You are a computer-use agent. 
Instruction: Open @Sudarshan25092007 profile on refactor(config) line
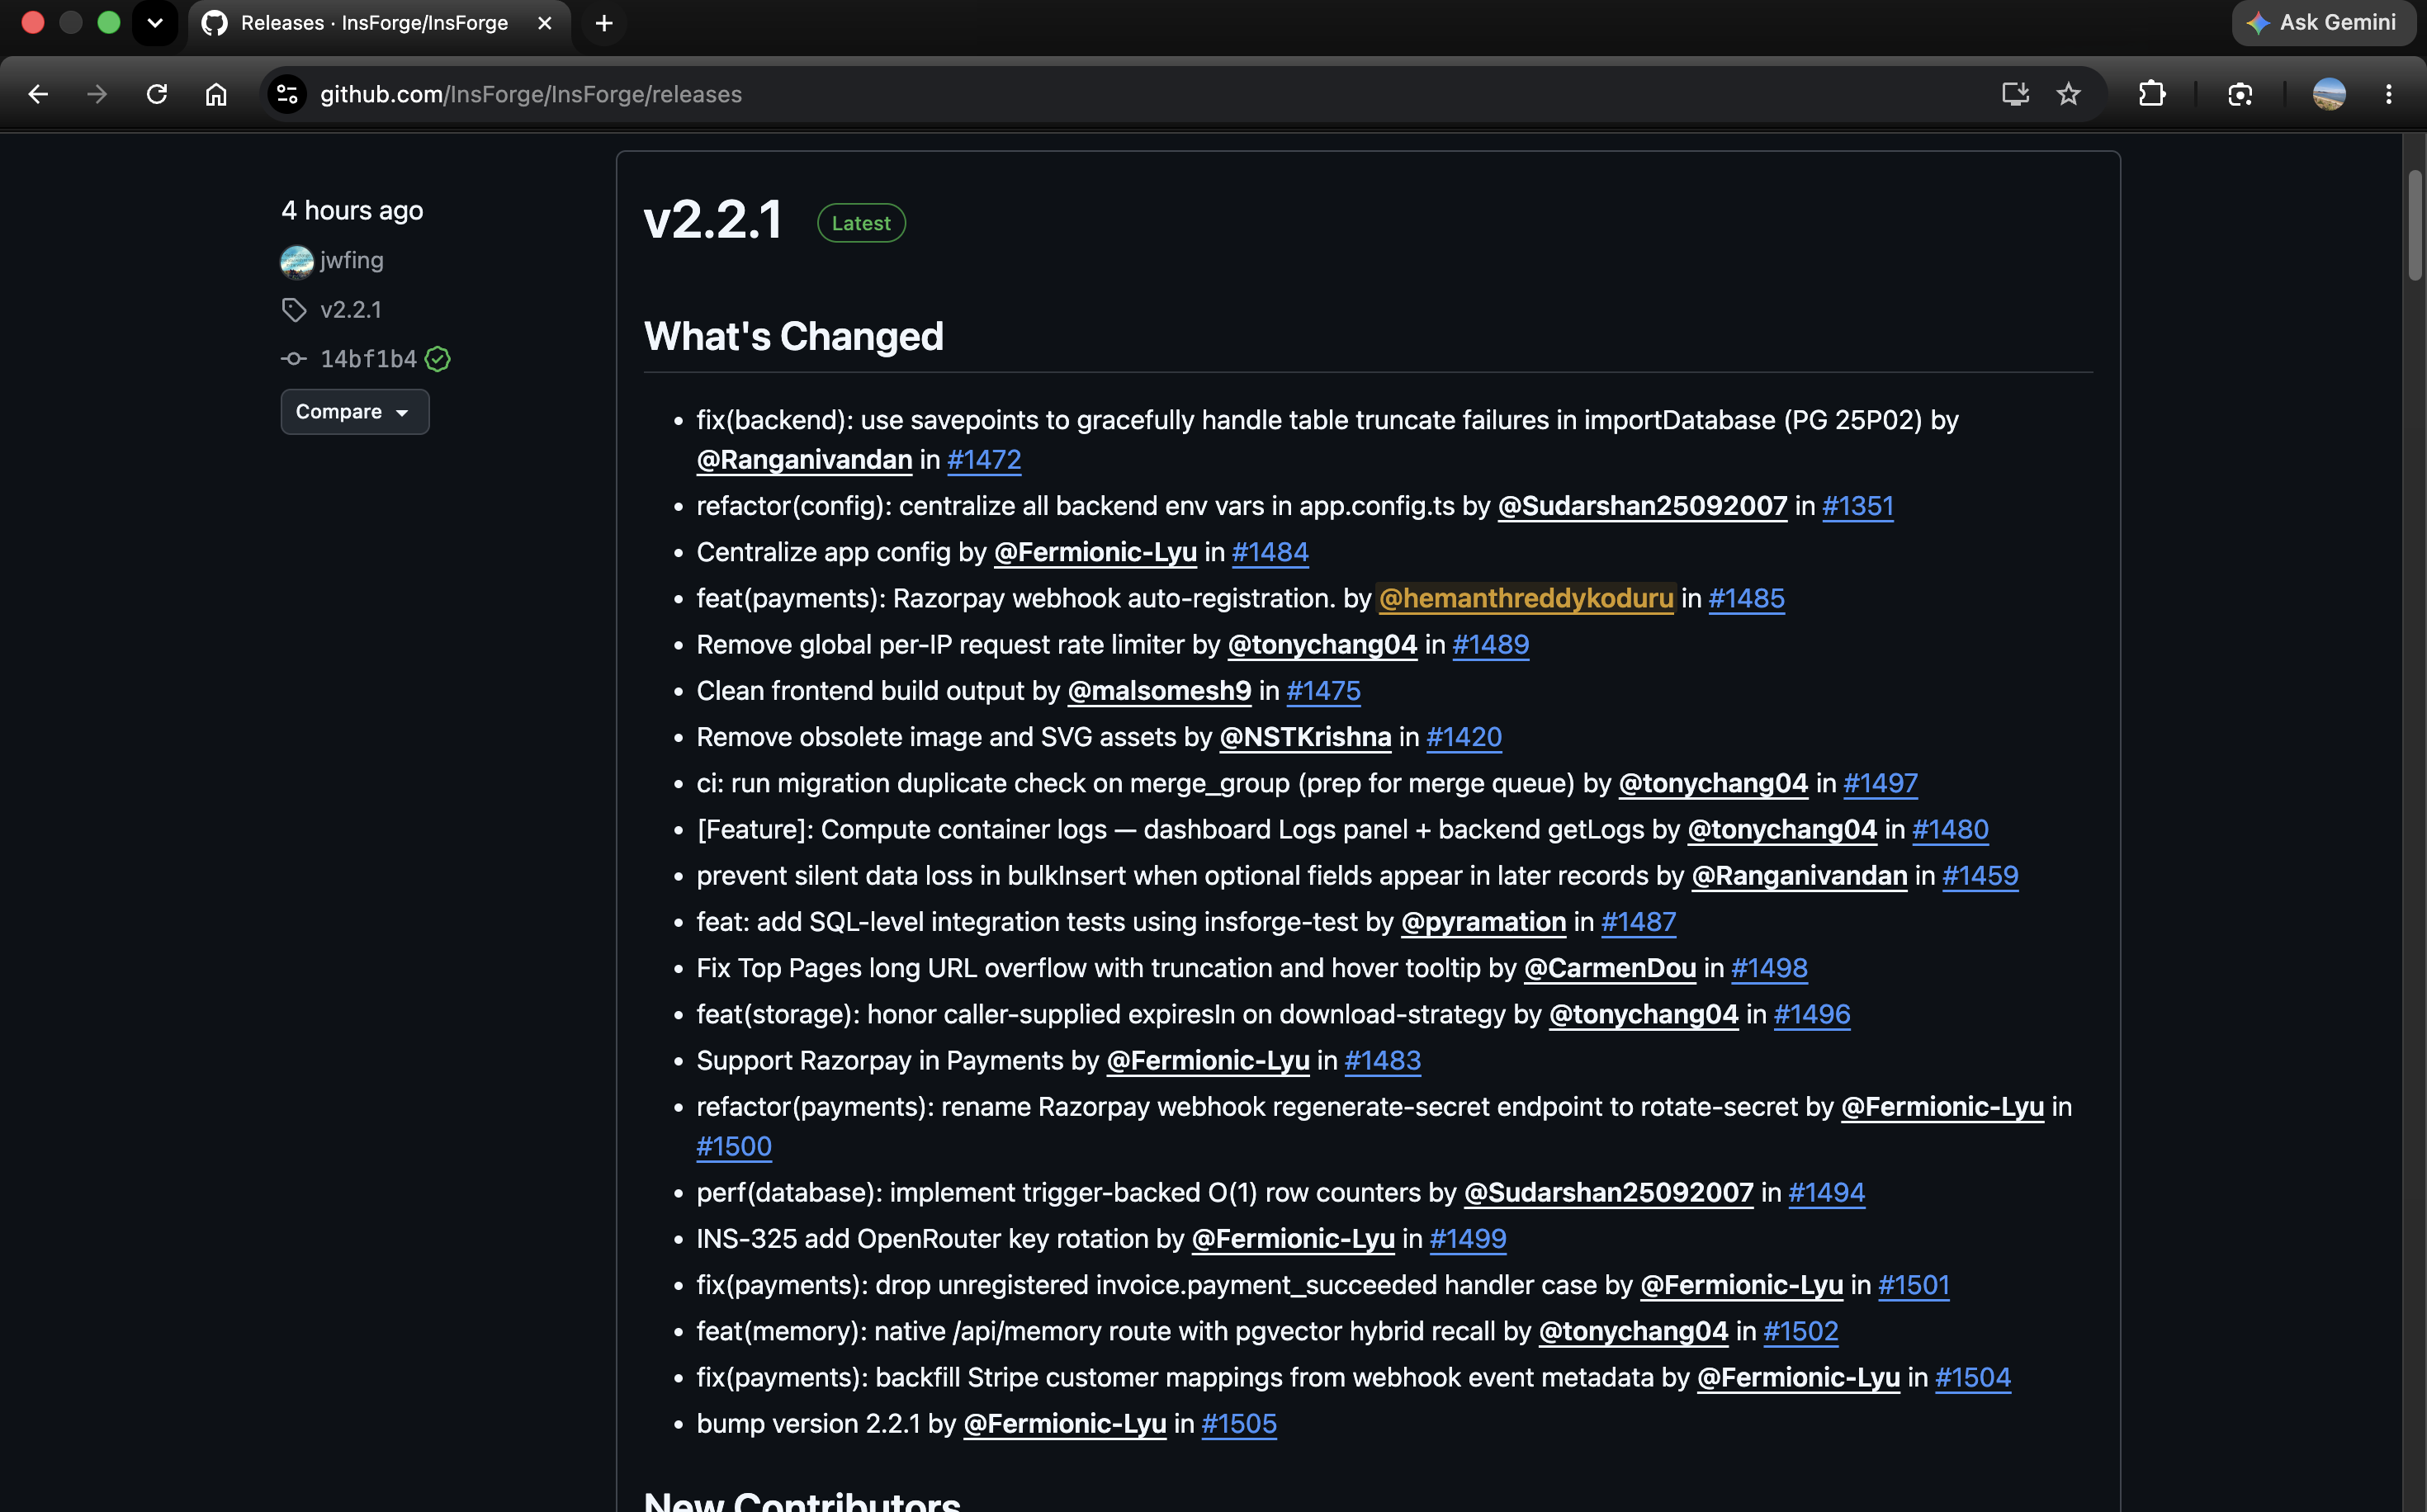click(x=1642, y=506)
